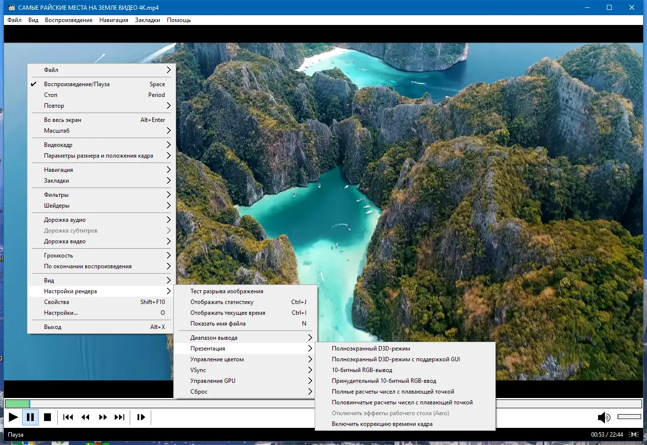
Task: Open Навигация in the menu bar
Action: click(114, 20)
